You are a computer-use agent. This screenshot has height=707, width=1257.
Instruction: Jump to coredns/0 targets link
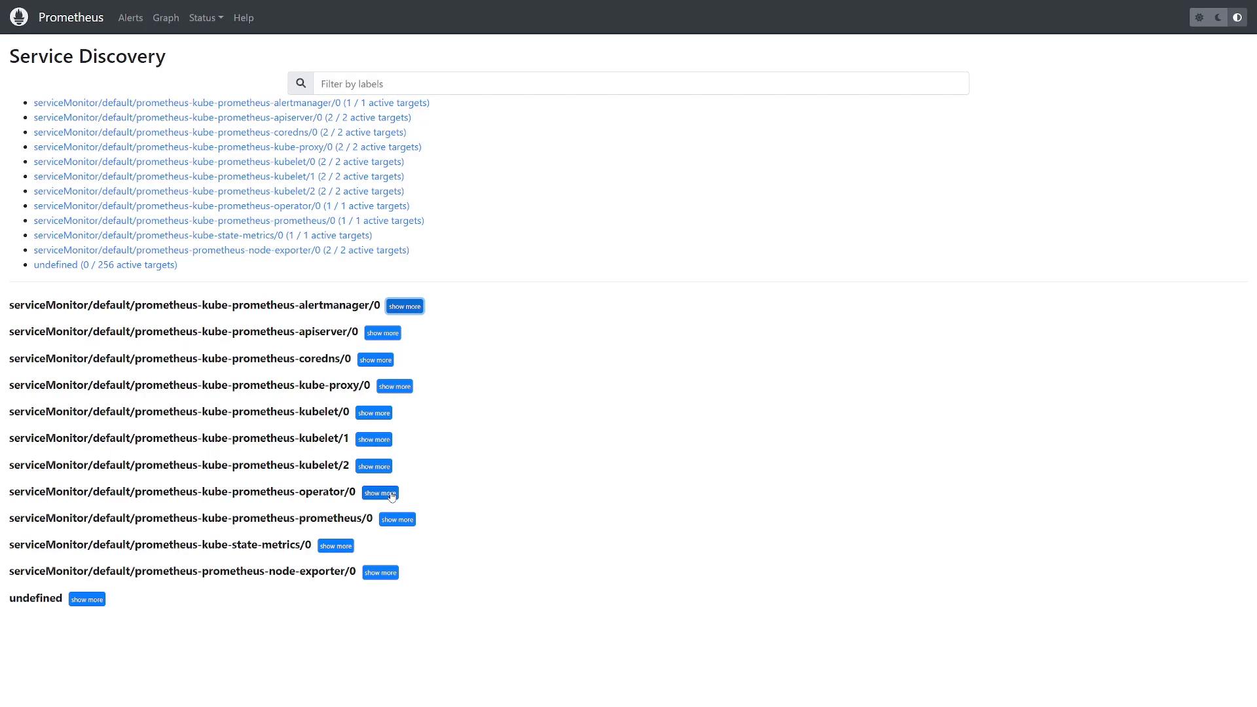point(220,132)
